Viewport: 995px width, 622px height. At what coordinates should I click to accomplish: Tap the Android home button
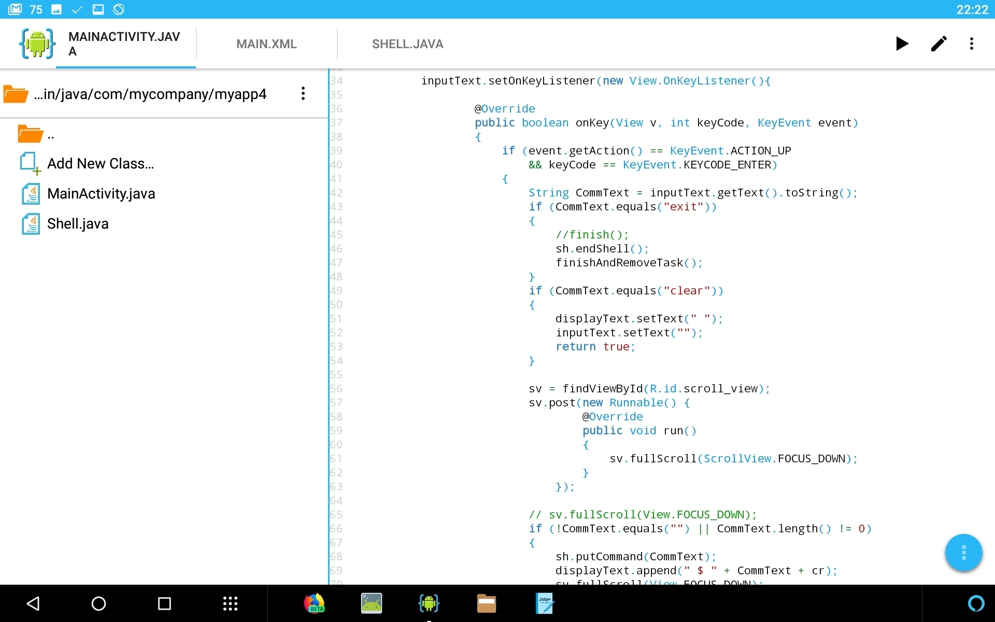click(x=98, y=603)
